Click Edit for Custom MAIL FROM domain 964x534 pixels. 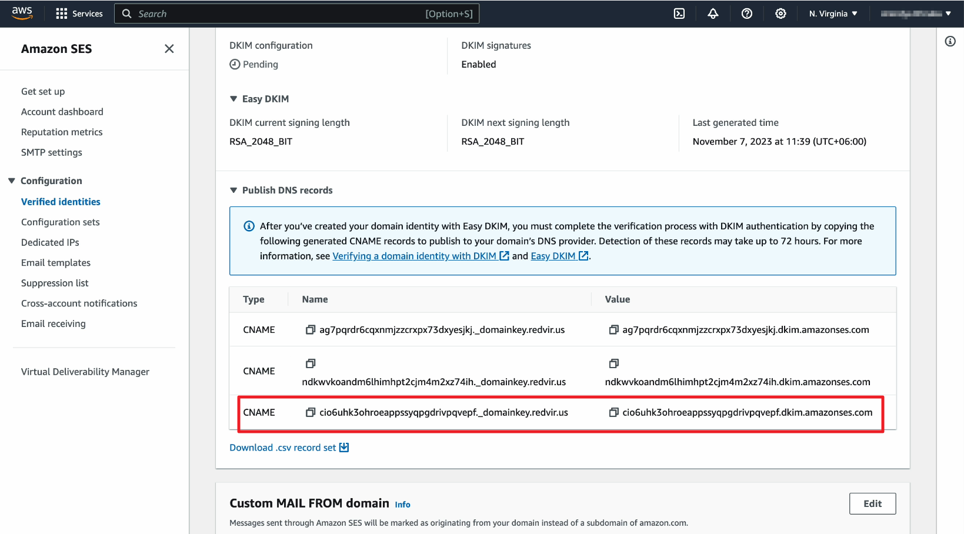tap(872, 503)
